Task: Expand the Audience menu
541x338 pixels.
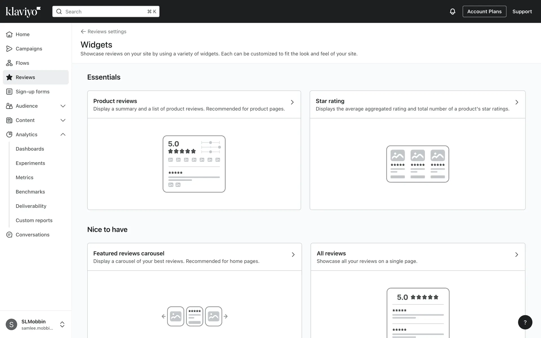Action: [x=63, y=106]
